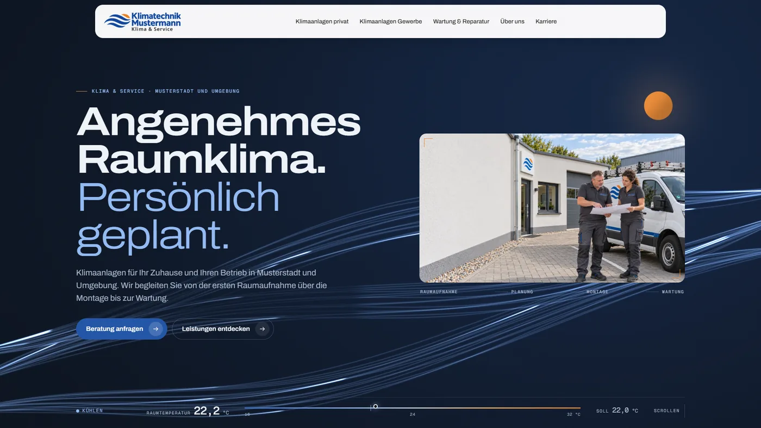Click the Klimatechnik Mustermann logo
Image resolution: width=761 pixels, height=428 pixels.
(x=142, y=22)
